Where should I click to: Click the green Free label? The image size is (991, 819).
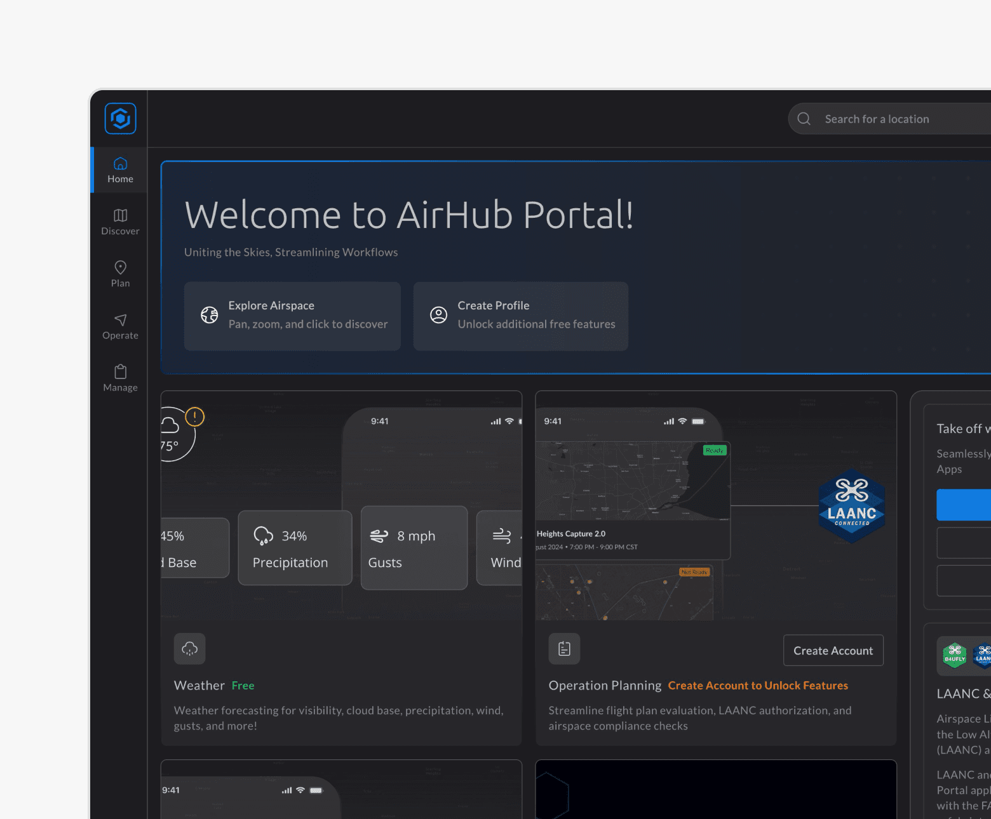tap(243, 686)
